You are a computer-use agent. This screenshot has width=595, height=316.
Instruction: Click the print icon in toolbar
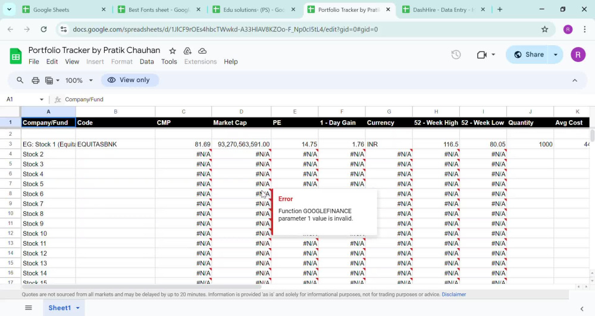click(x=35, y=80)
